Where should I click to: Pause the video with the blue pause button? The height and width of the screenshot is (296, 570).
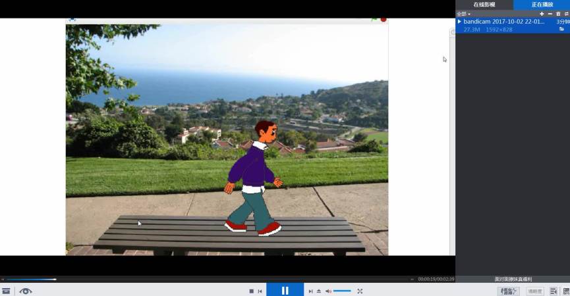tap(285, 290)
